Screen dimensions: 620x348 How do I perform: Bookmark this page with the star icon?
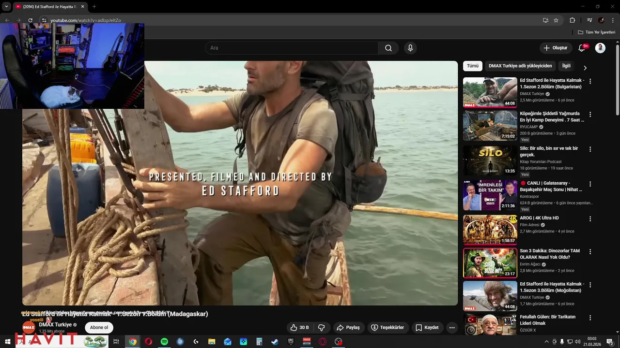[x=556, y=20]
